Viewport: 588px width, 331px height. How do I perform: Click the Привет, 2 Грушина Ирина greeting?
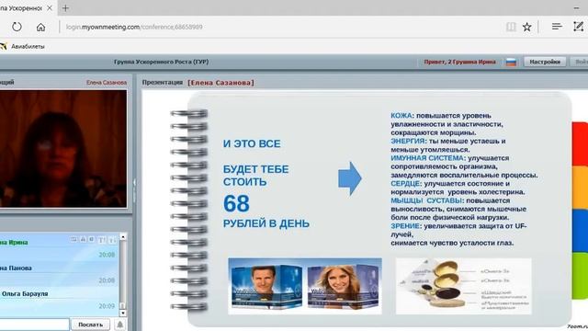coord(459,62)
